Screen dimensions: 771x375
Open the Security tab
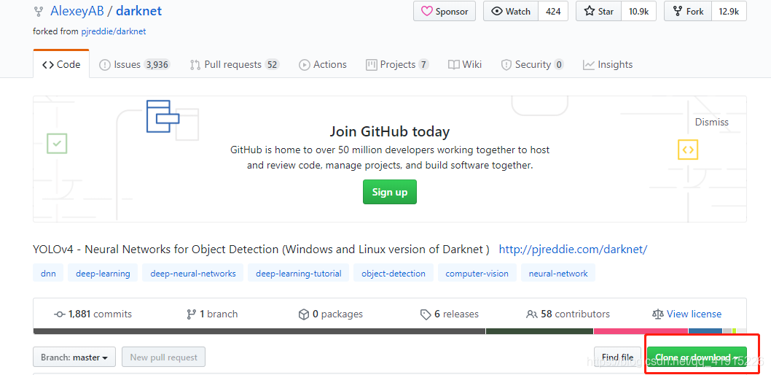coord(532,64)
